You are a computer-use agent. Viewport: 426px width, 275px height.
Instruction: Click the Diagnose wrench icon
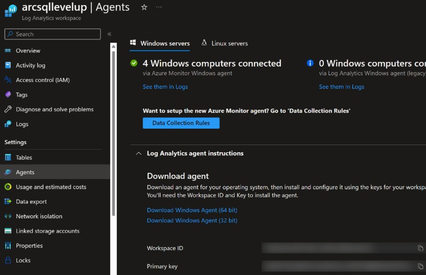pyautogui.click(x=8, y=109)
